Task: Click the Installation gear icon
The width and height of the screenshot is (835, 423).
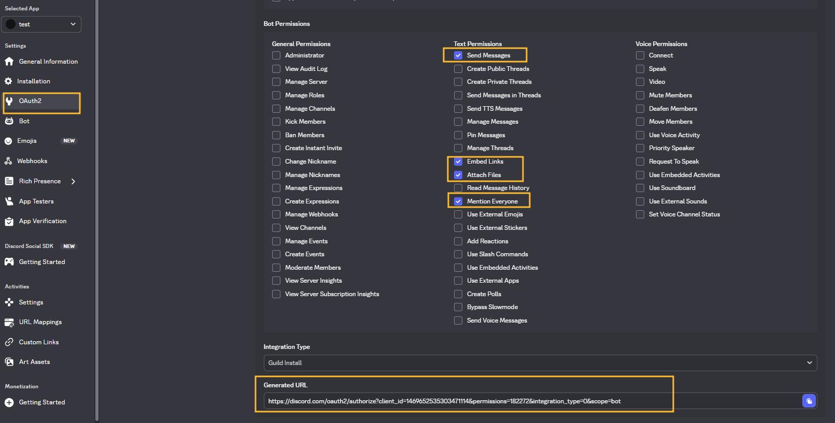Action: pos(8,81)
